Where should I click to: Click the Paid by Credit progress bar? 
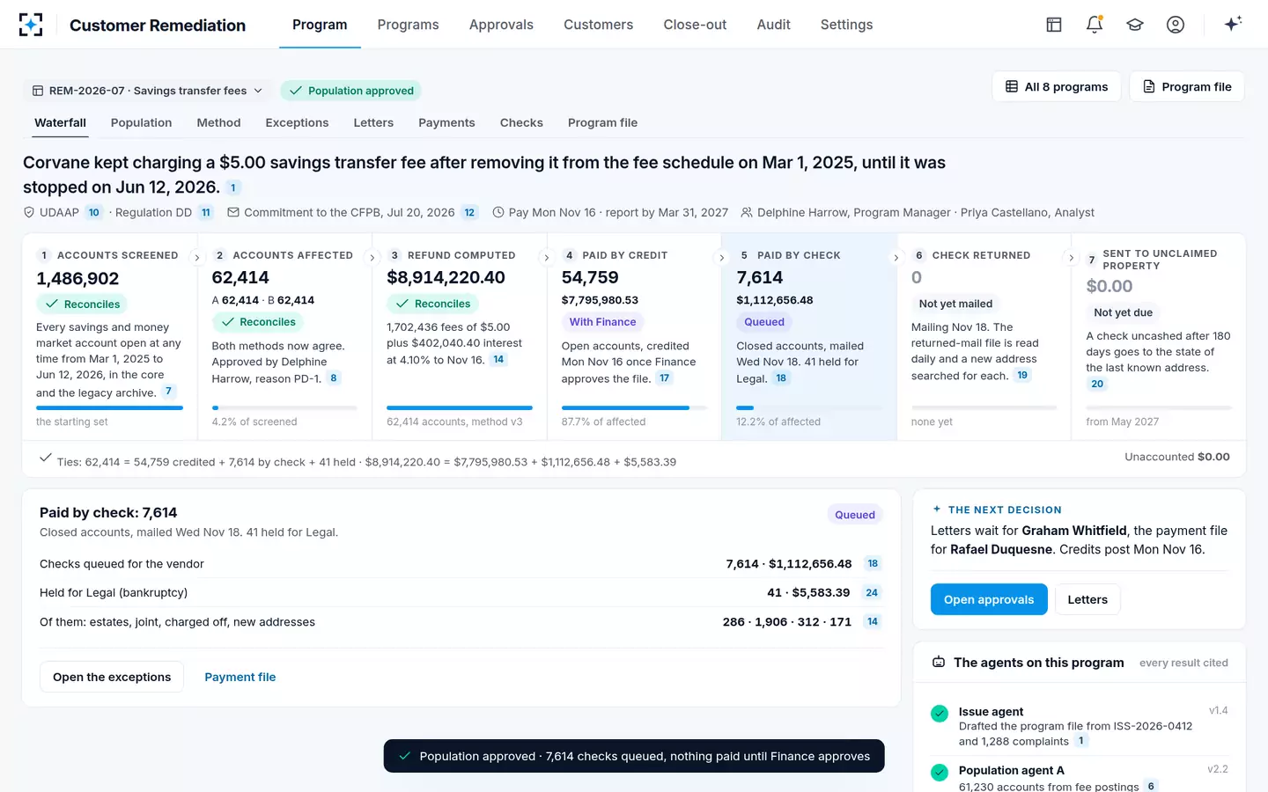pyautogui.click(x=634, y=408)
